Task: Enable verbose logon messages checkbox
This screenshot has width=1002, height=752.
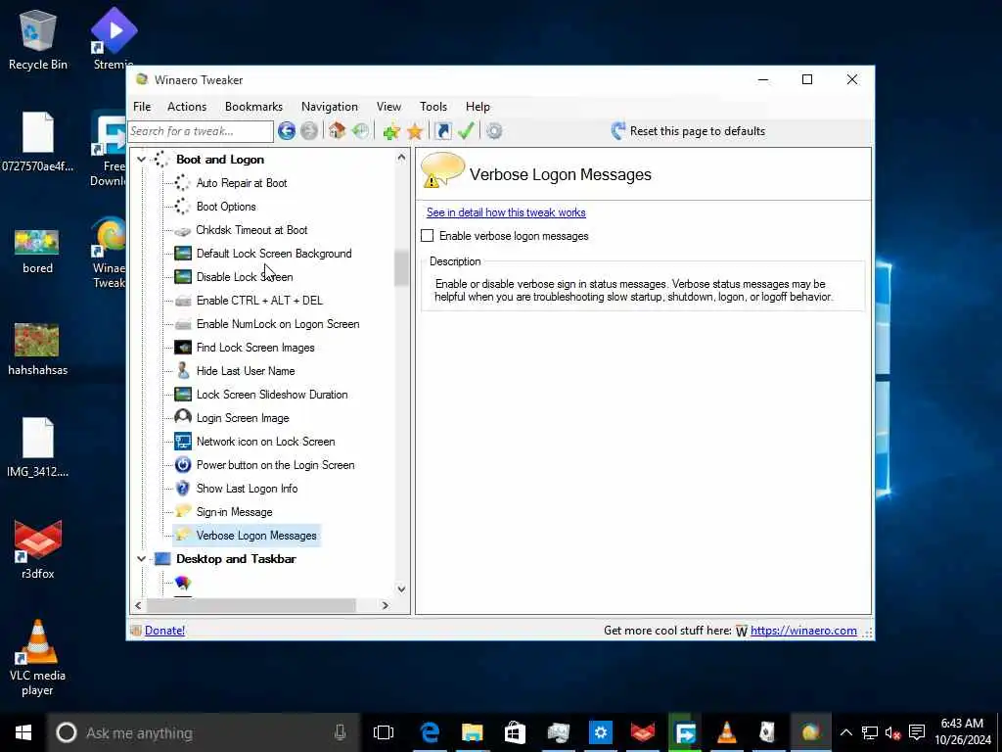Action: [x=427, y=236]
